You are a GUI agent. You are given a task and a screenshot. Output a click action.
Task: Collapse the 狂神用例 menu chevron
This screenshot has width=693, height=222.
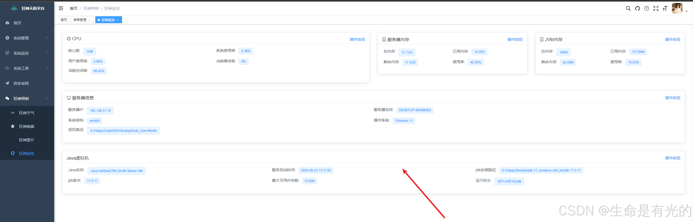click(47, 98)
